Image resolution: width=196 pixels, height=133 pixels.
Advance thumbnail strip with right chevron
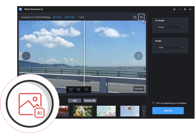(144, 111)
